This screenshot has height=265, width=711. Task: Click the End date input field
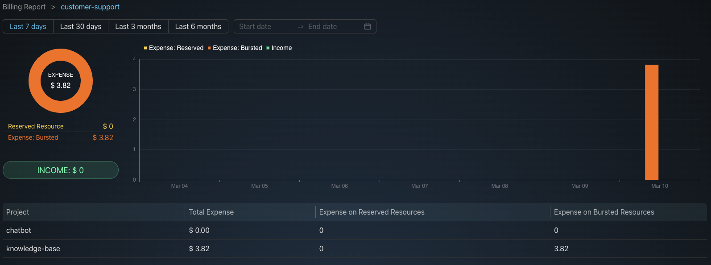332,26
